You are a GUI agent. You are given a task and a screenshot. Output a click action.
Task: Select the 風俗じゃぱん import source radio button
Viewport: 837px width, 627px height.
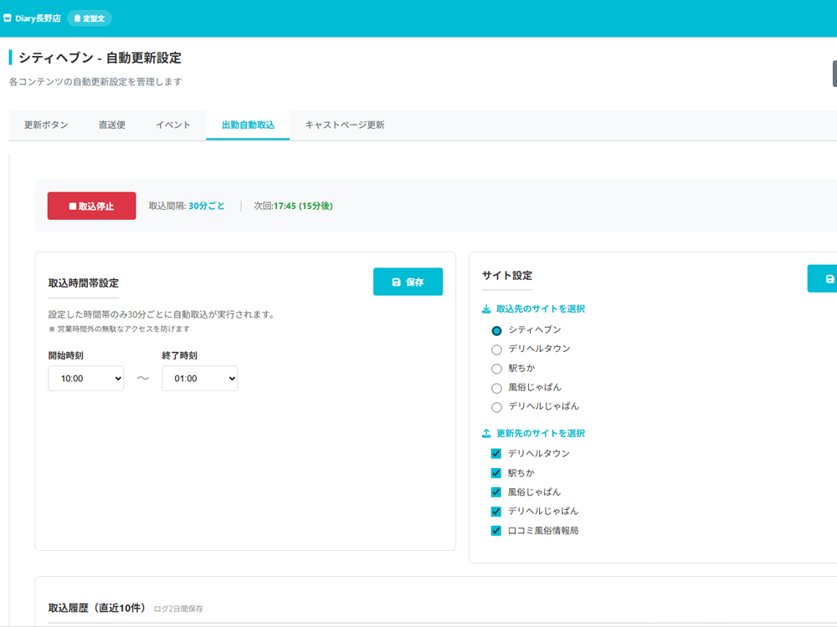[x=495, y=387]
